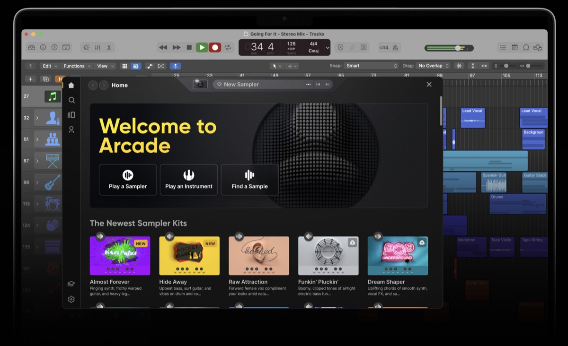
Task: Open the Snap Smart dropdown
Action: [372, 66]
